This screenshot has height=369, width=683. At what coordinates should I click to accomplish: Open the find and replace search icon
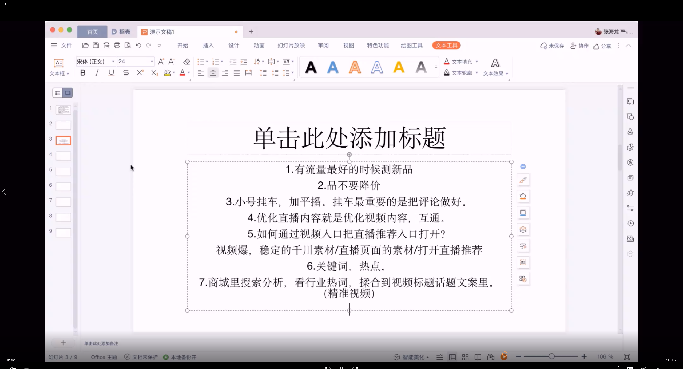pyautogui.click(x=128, y=45)
